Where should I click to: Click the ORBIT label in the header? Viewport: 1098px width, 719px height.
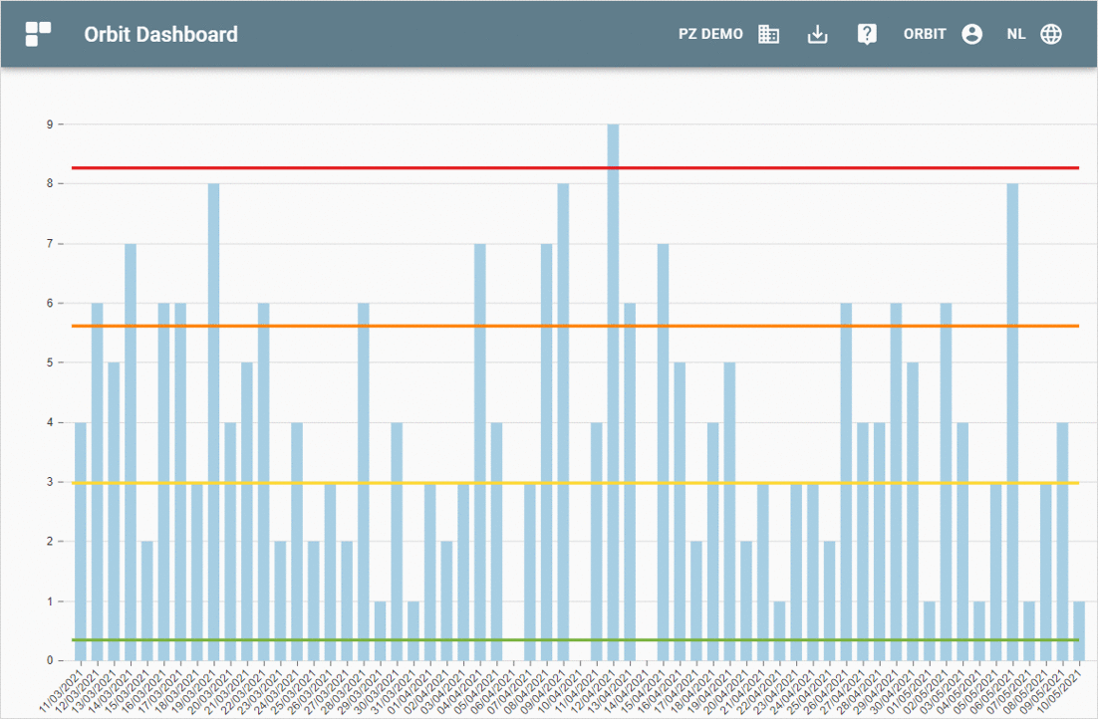925,33
